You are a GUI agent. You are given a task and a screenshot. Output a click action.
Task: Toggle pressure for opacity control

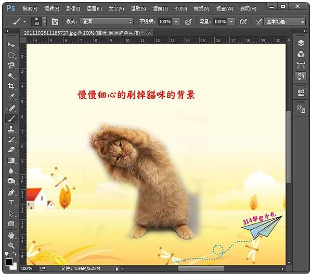[188, 21]
